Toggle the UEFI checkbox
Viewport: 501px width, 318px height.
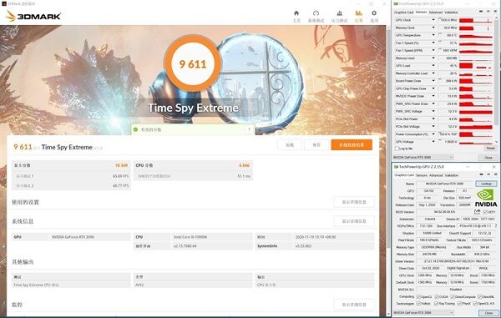click(485, 212)
